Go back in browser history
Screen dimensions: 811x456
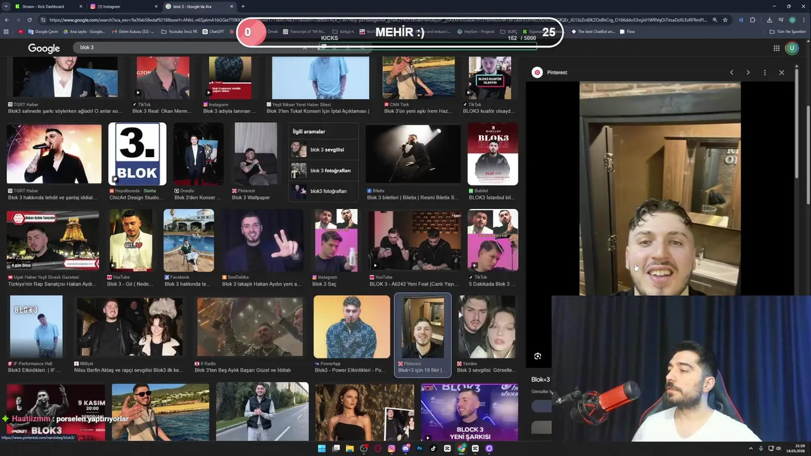[x=6, y=20]
